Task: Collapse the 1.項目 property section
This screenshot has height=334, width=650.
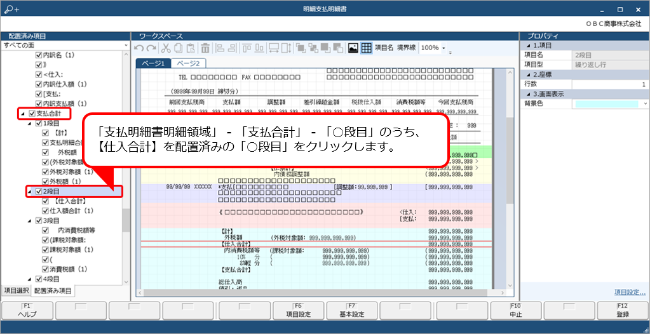Action: pyautogui.click(x=528, y=46)
